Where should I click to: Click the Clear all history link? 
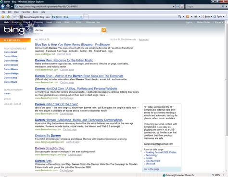pyautogui.click(x=8, y=104)
